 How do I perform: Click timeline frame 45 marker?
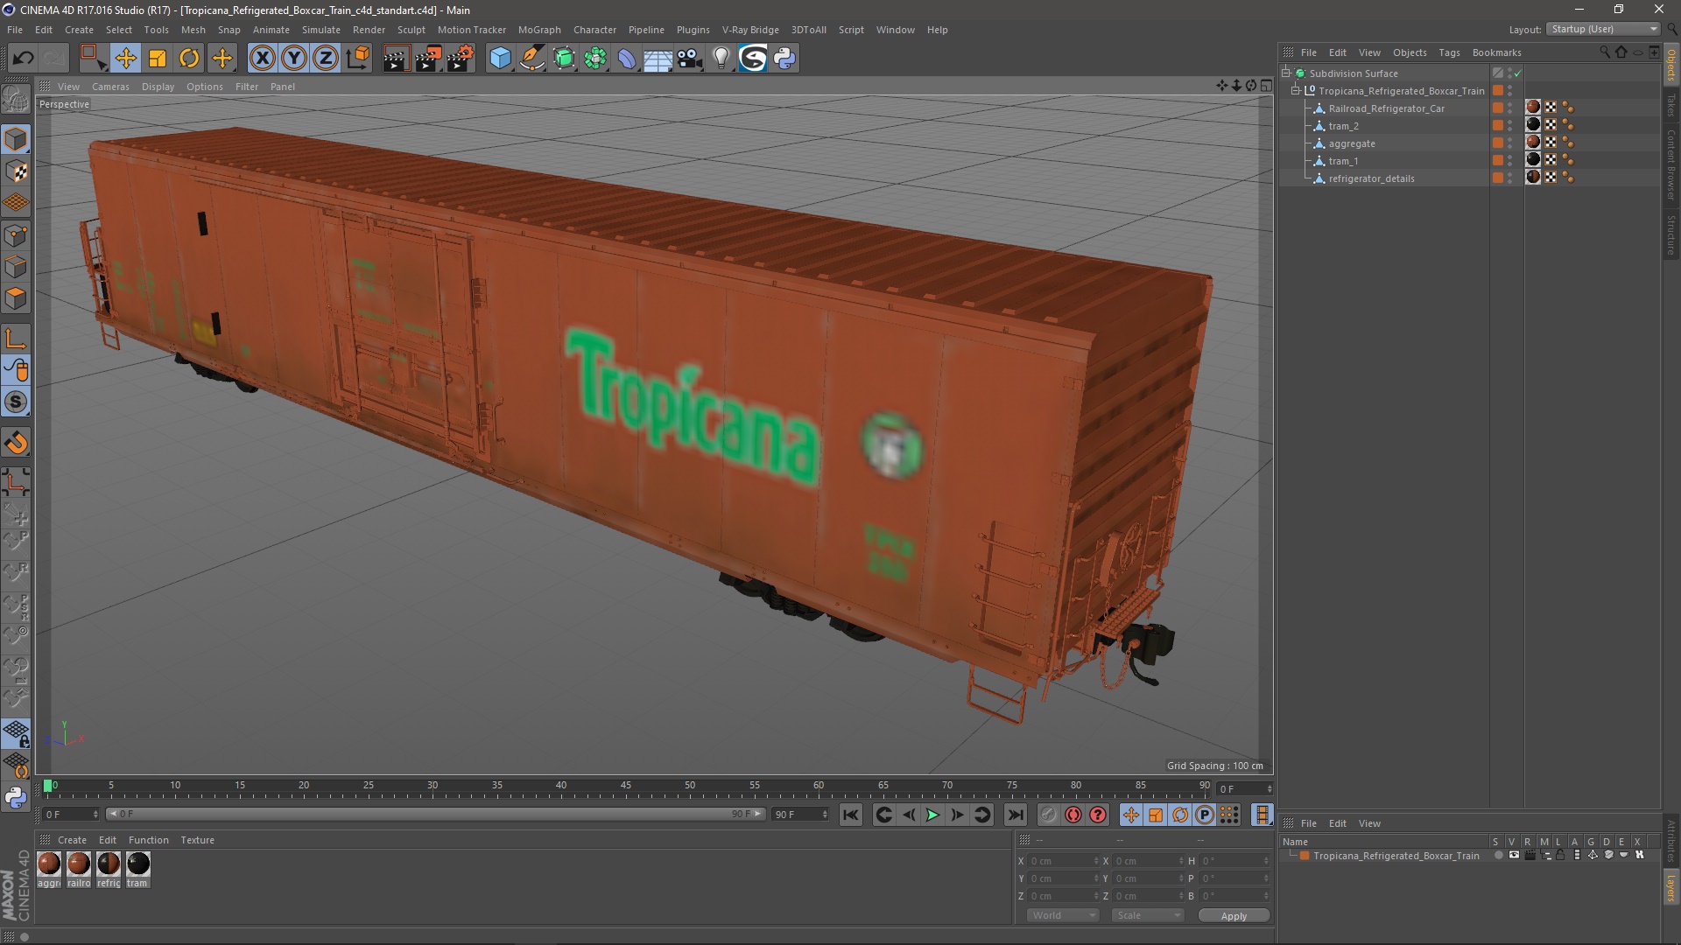click(625, 786)
